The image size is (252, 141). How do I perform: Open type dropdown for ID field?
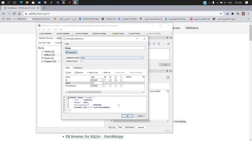[96, 80]
